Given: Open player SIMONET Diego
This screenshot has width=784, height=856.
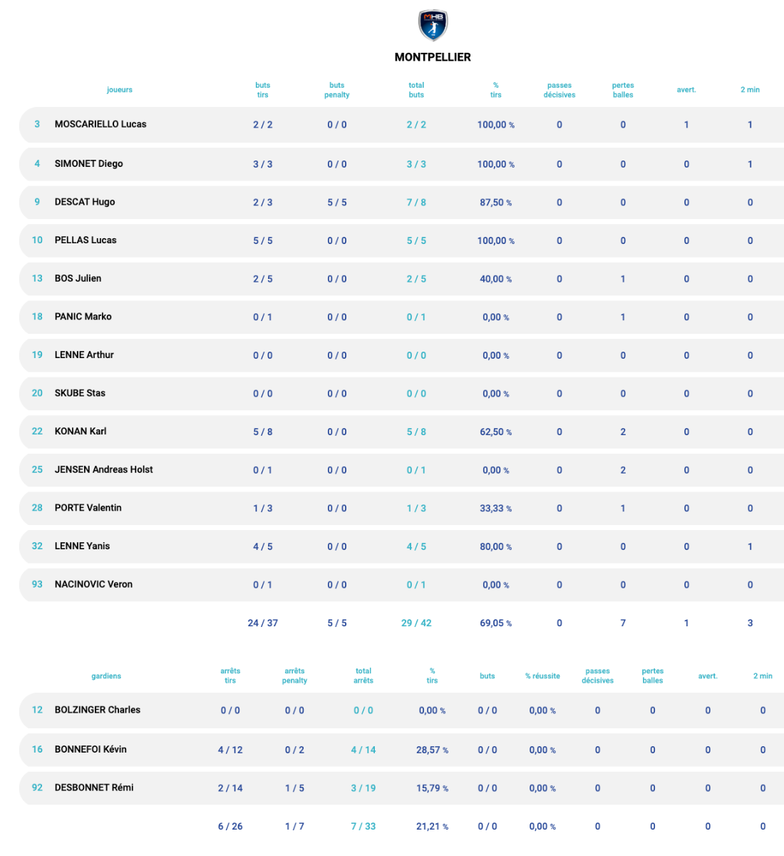Looking at the screenshot, I should pos(88,163).
